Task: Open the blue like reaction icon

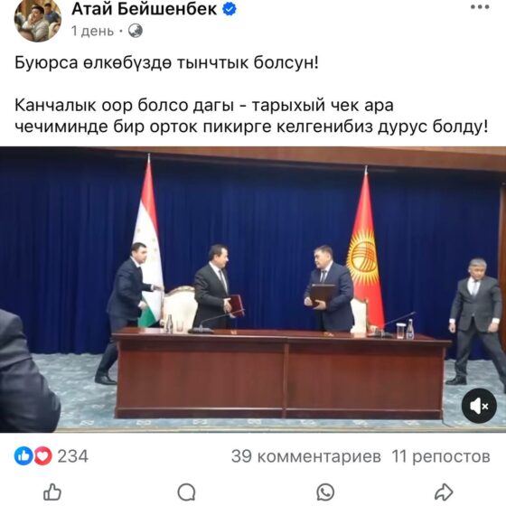Action: point(23,456)
